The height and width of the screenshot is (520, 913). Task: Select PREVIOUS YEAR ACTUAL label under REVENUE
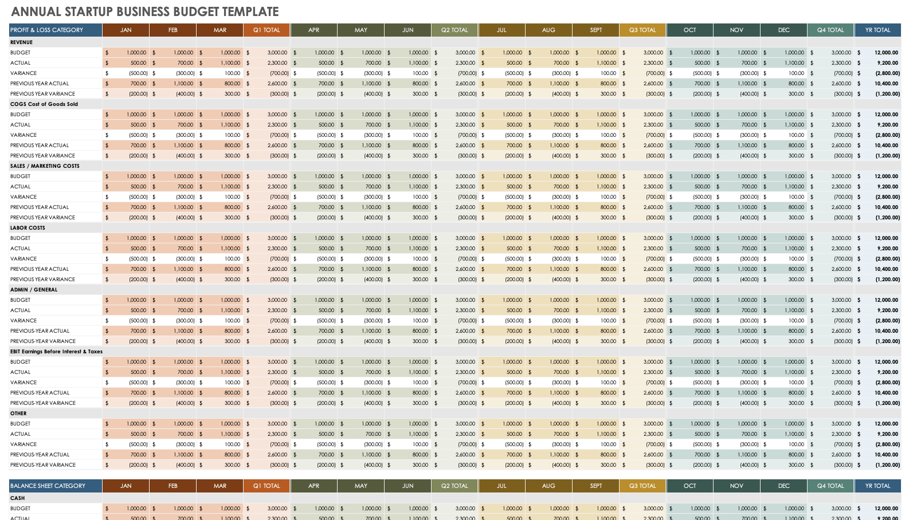[40, 84]
